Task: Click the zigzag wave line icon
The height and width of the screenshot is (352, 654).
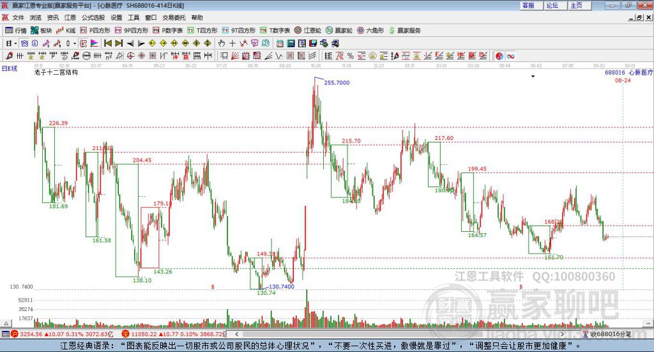Action: pos(279,56)
